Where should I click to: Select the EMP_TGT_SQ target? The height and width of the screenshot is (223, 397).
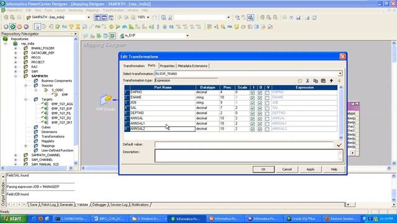click(x=61, y=118)
